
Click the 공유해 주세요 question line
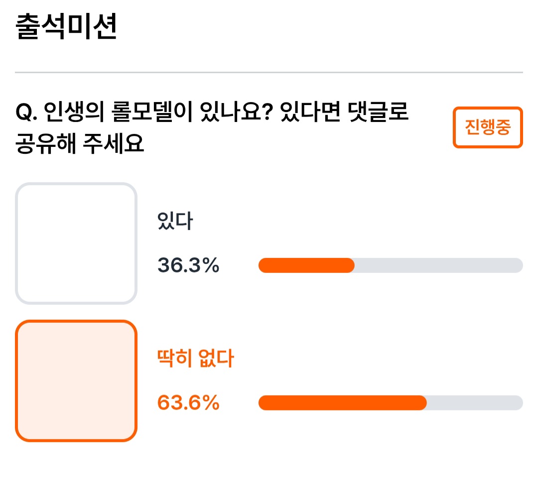pyautogui.click(x=80, y=143)
